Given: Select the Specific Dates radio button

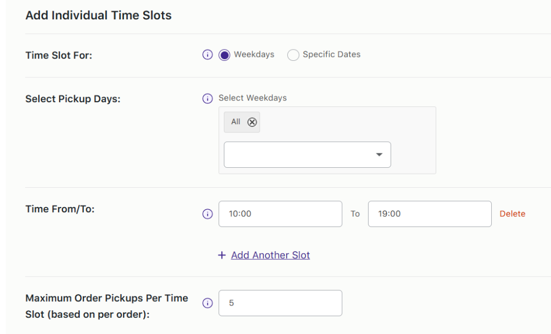Looking at the screenshot, I should pos(293,55).
